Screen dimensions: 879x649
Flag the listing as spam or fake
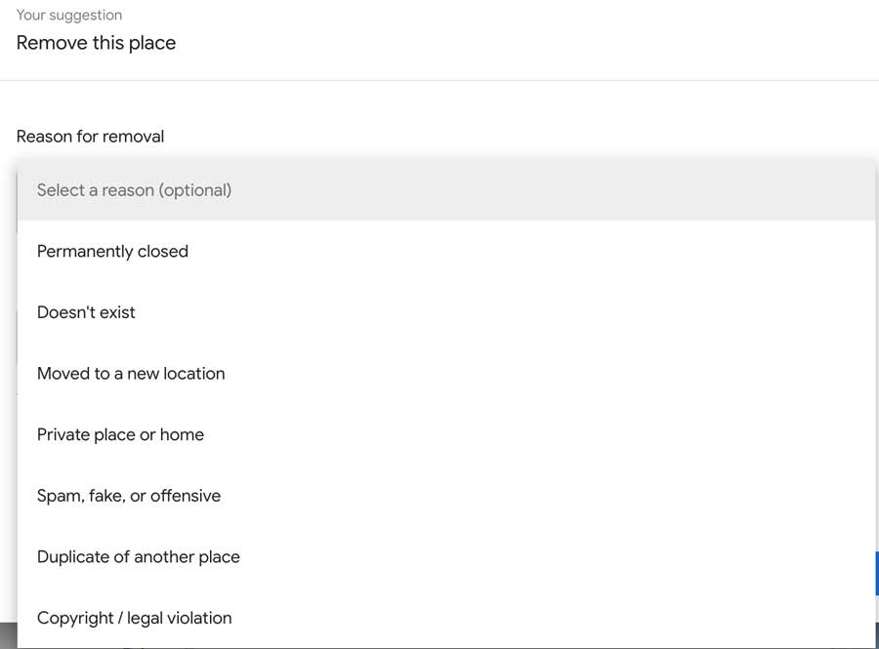tap(129, 496)
